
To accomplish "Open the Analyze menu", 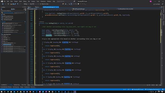I will point(33,1).
